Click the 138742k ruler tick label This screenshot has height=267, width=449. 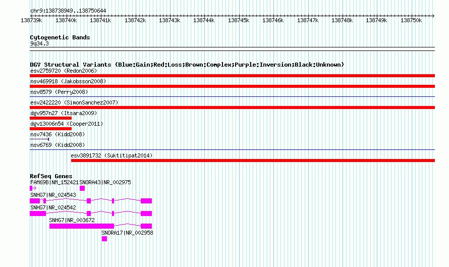[135, 20]
